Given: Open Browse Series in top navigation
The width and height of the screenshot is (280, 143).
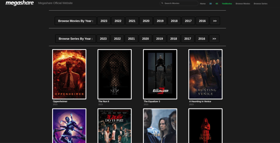Looking at the screenshot, I should (x=261, y=4).
